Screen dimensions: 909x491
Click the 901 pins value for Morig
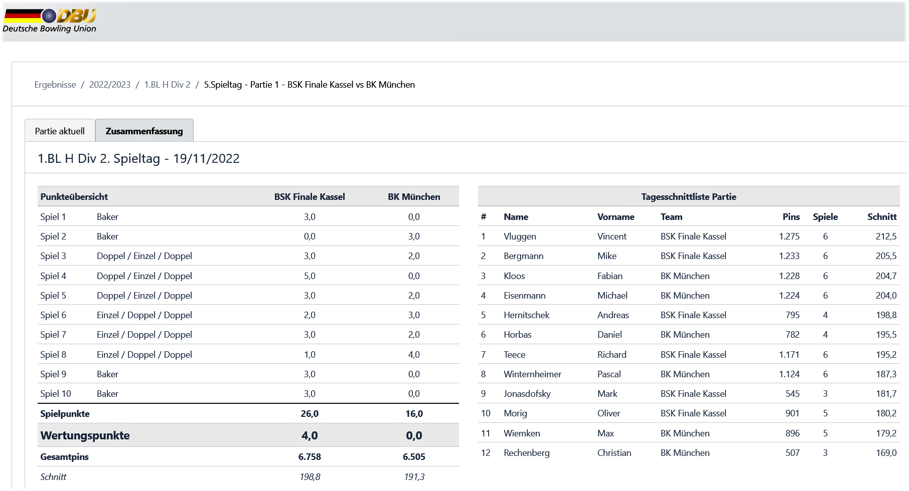793,413
